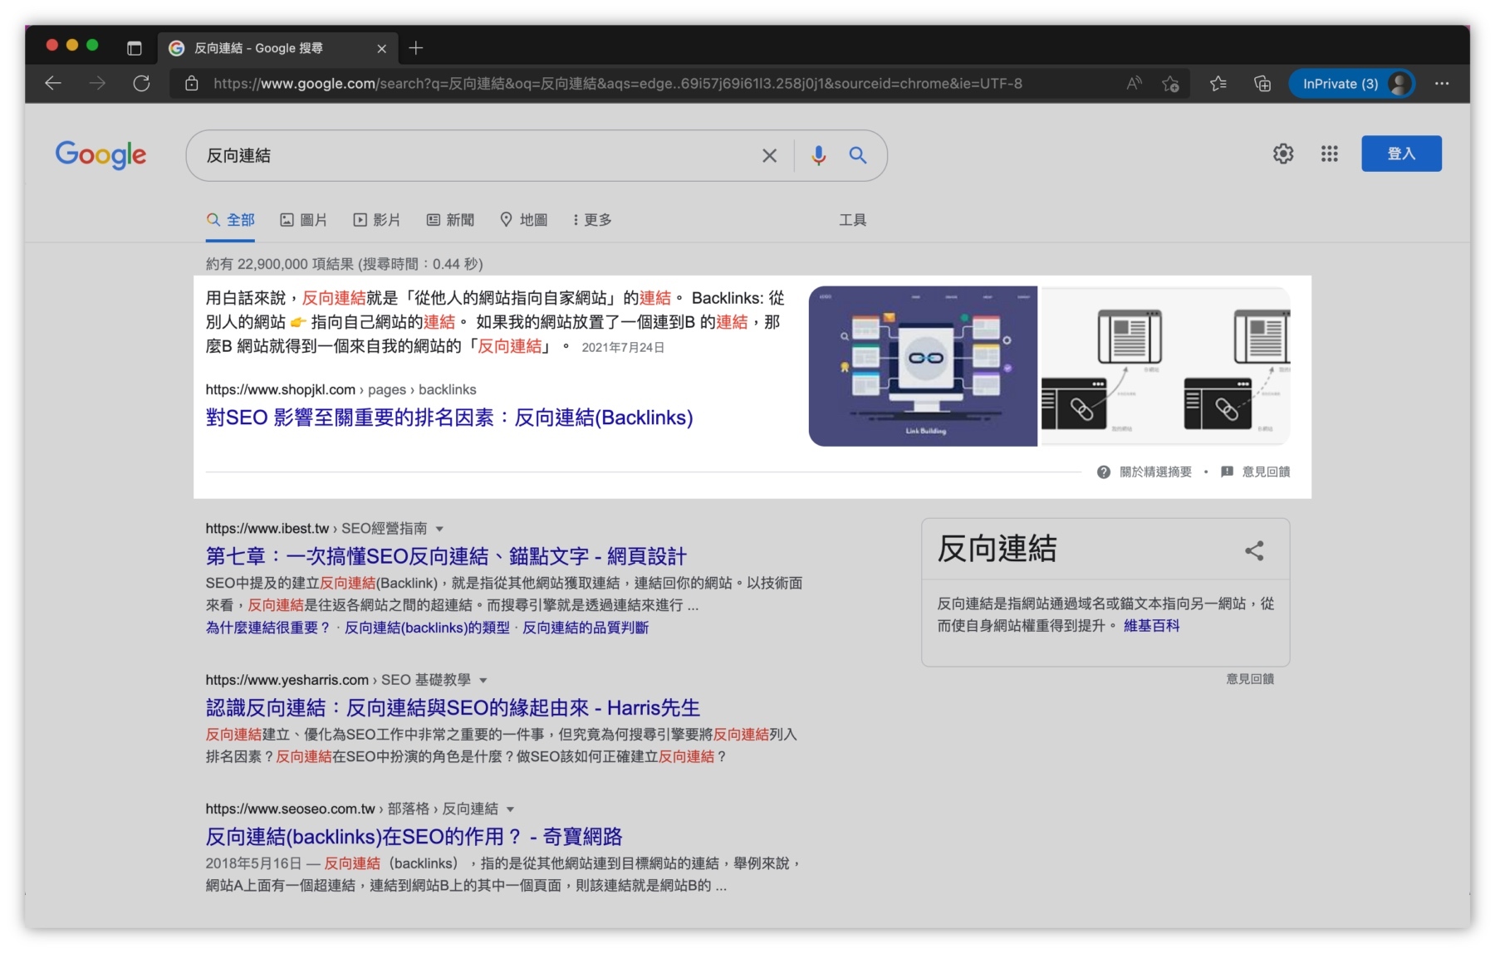Screen dimensions: 1495x953
Task: Click 意見回饋 under the featured snippet
Action: (1256, 472)
